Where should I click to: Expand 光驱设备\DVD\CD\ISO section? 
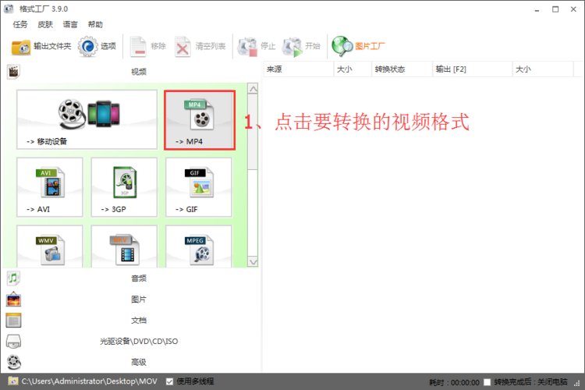[139, 341]
